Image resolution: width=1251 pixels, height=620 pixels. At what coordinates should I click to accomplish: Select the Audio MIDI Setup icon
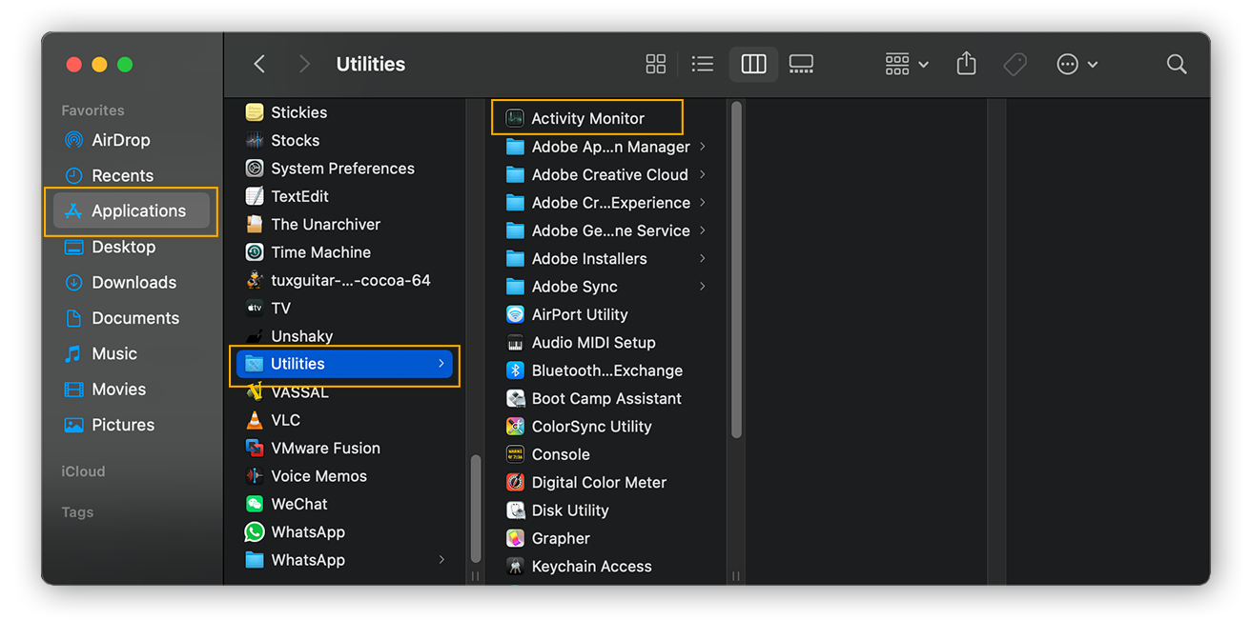[x=515, y=343]
